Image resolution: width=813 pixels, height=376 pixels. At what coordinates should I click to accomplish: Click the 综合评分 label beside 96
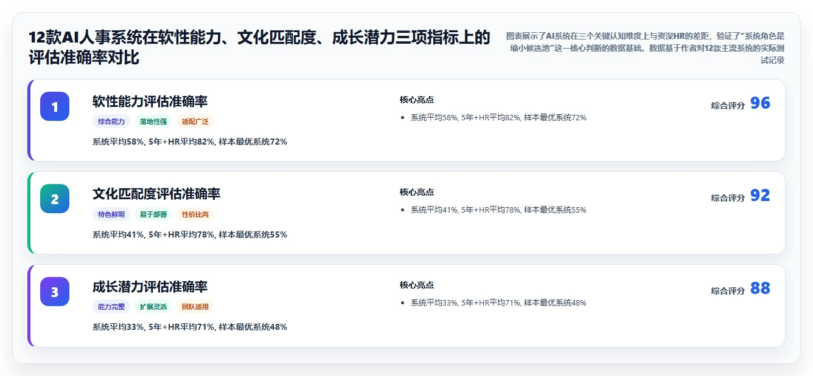(728, 106)
